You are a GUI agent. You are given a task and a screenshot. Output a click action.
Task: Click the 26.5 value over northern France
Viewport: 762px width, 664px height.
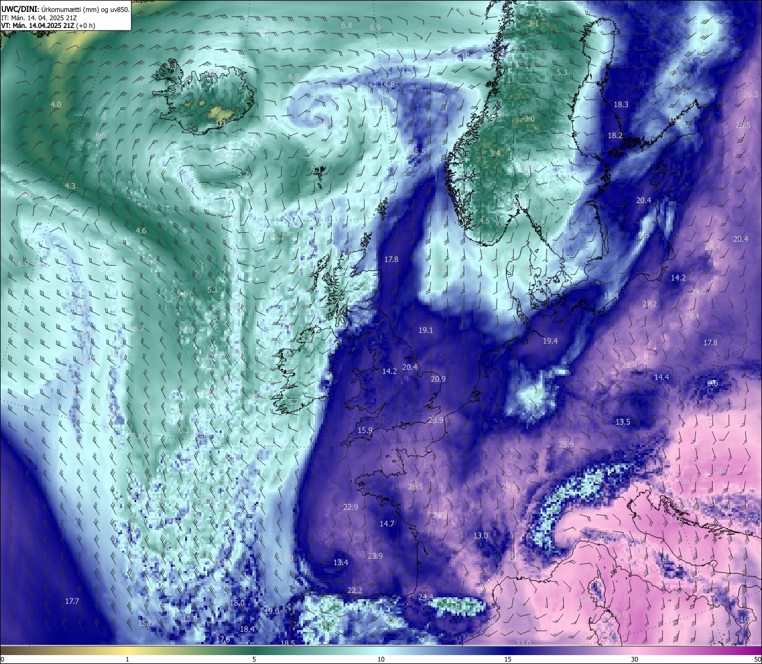[x=416, y=487]
